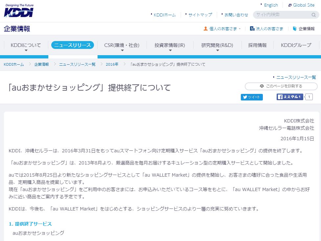Open the KDDIについて menu item
Image resolution: width=321 pixels, height=241 pixels.
click(26, 45)
